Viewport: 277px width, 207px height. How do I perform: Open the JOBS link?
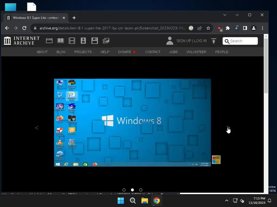[173, 52]
